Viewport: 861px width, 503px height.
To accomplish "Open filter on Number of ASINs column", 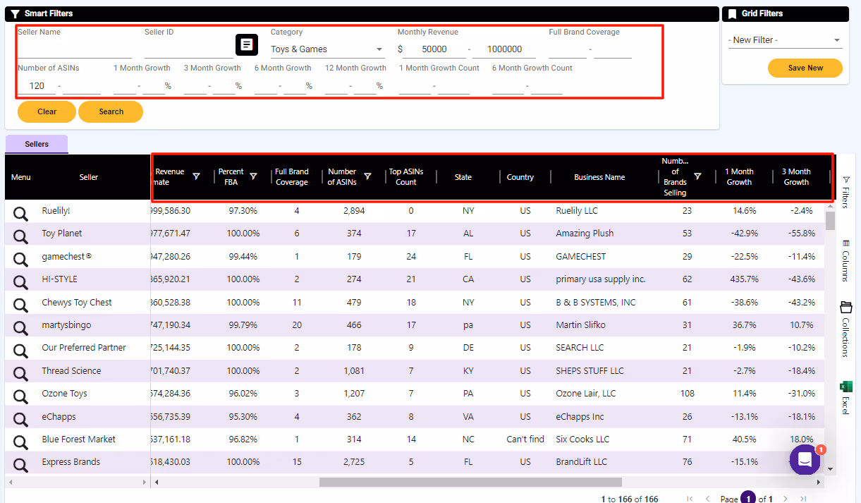I will (x=367, y=176).
